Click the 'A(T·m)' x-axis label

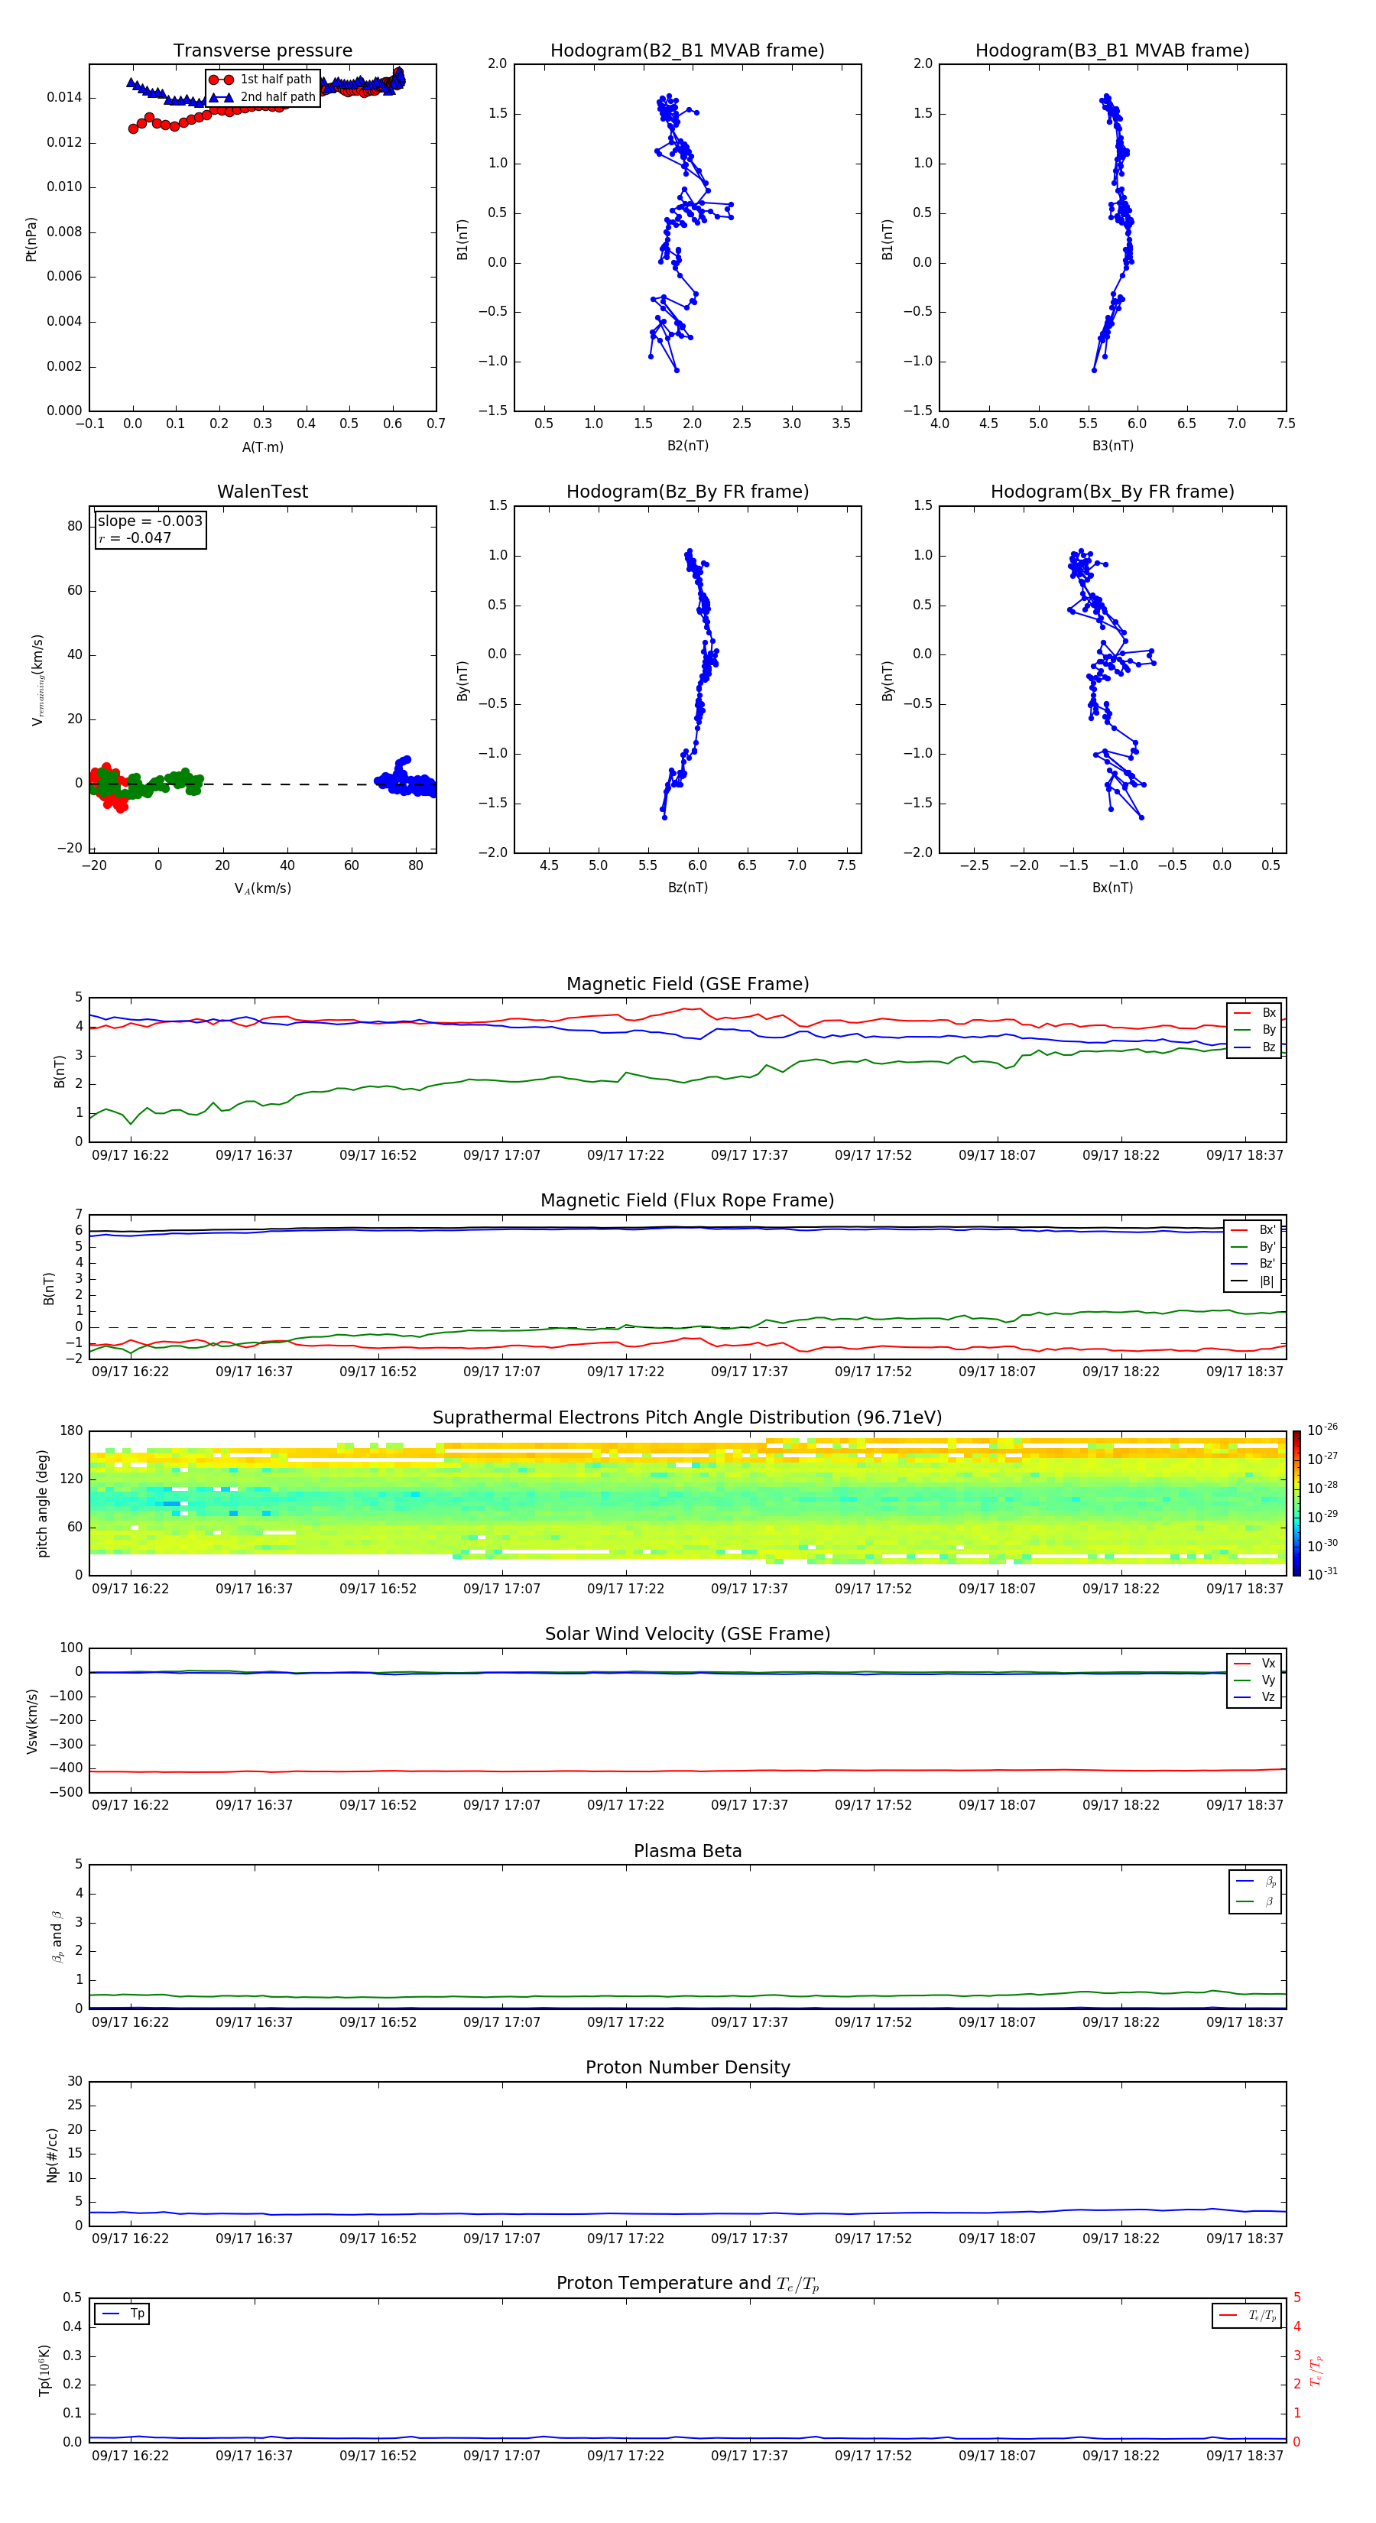tap(262, 446)
